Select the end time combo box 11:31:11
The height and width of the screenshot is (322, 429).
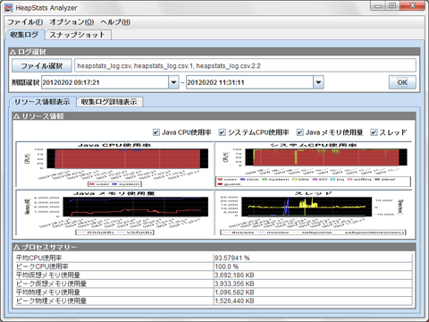[249, 82]
